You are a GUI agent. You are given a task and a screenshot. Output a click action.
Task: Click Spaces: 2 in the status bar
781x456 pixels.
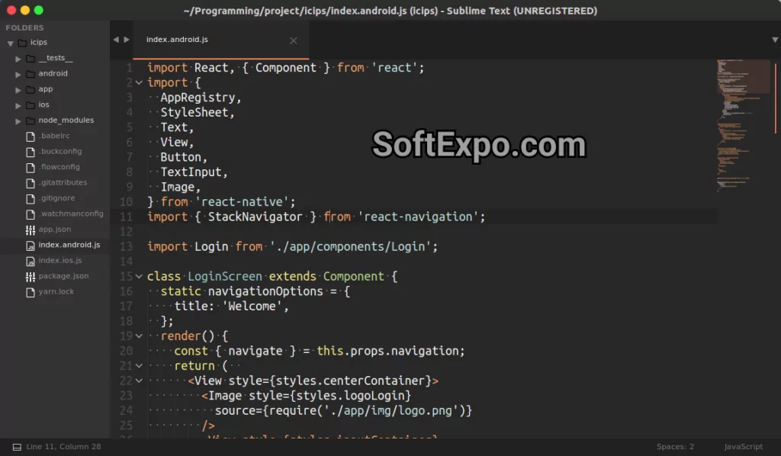[674, 446]
